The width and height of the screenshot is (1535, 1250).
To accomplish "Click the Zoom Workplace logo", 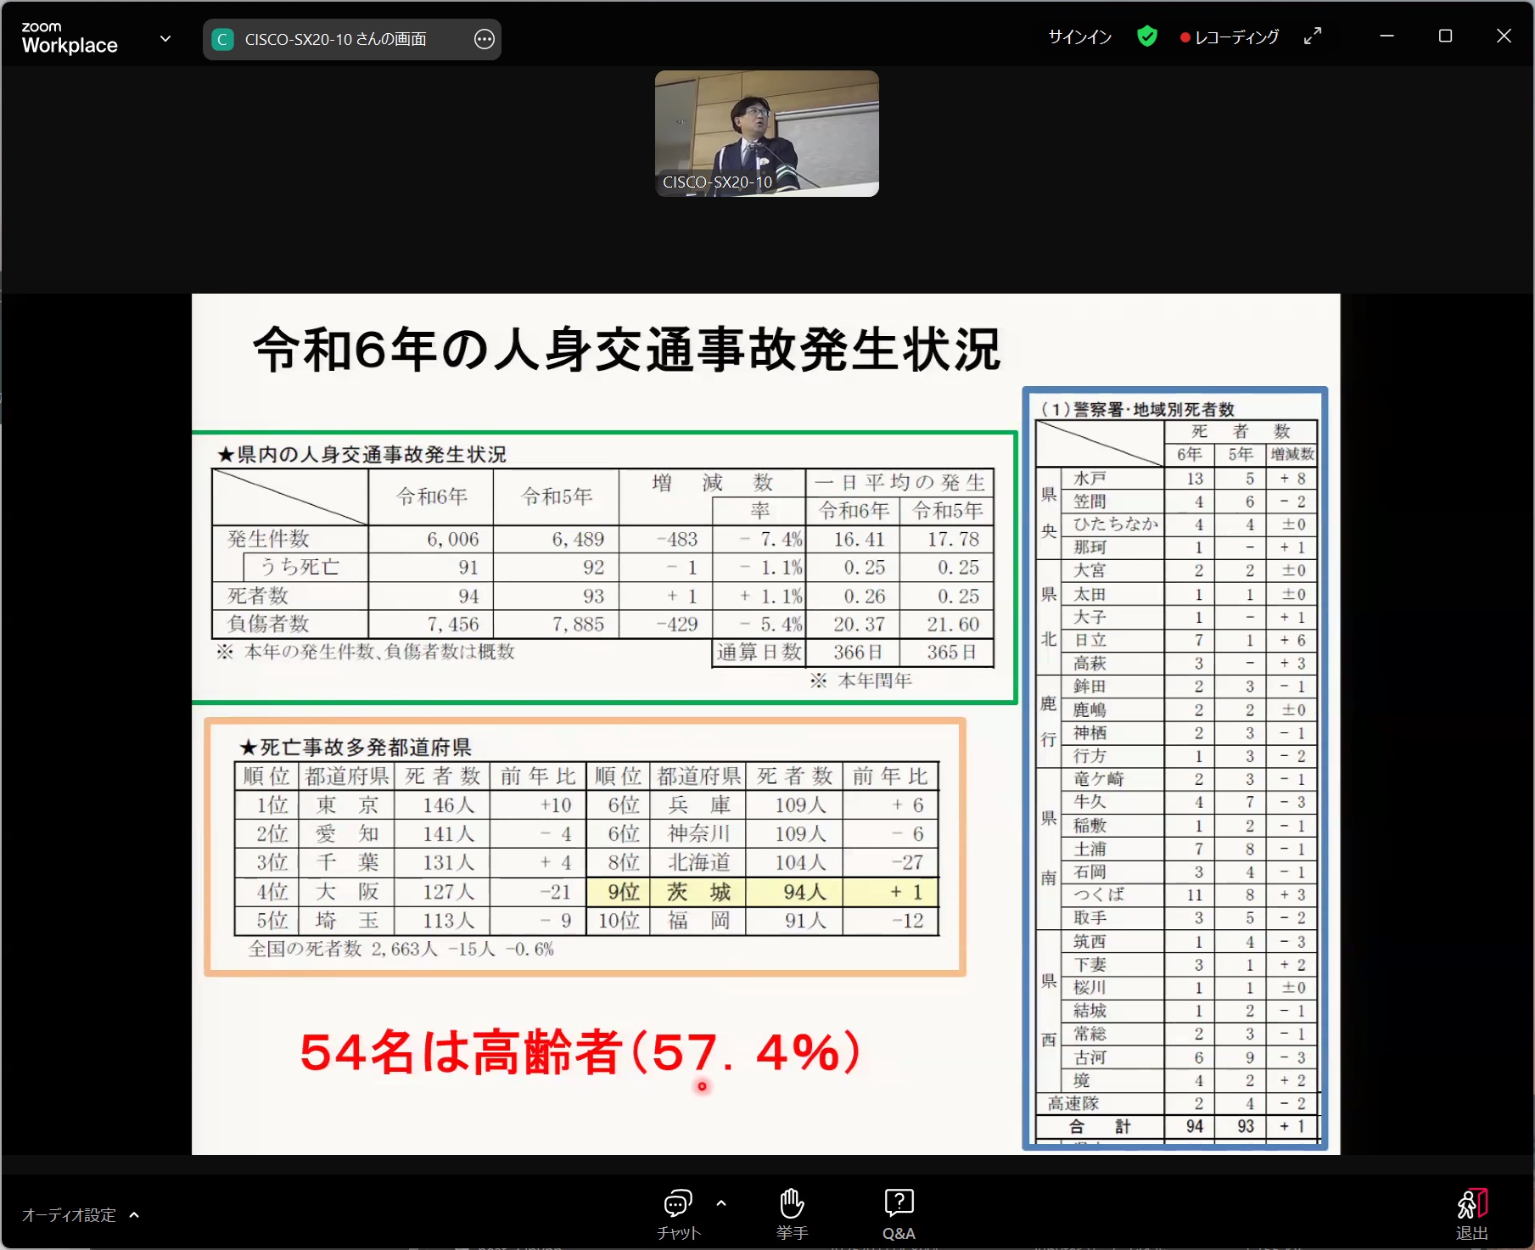I will coord(70,38).
